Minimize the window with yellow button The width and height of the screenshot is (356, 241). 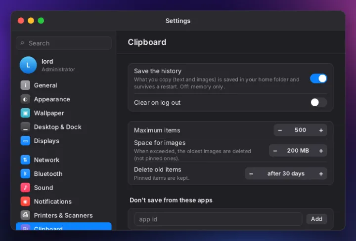coord(31,21)
